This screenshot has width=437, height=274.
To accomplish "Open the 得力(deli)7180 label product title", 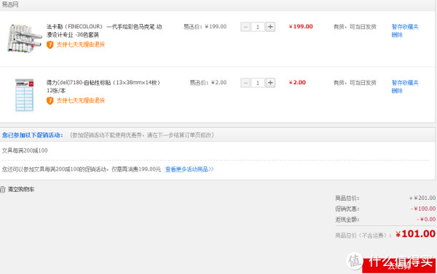I will point(103,86).
